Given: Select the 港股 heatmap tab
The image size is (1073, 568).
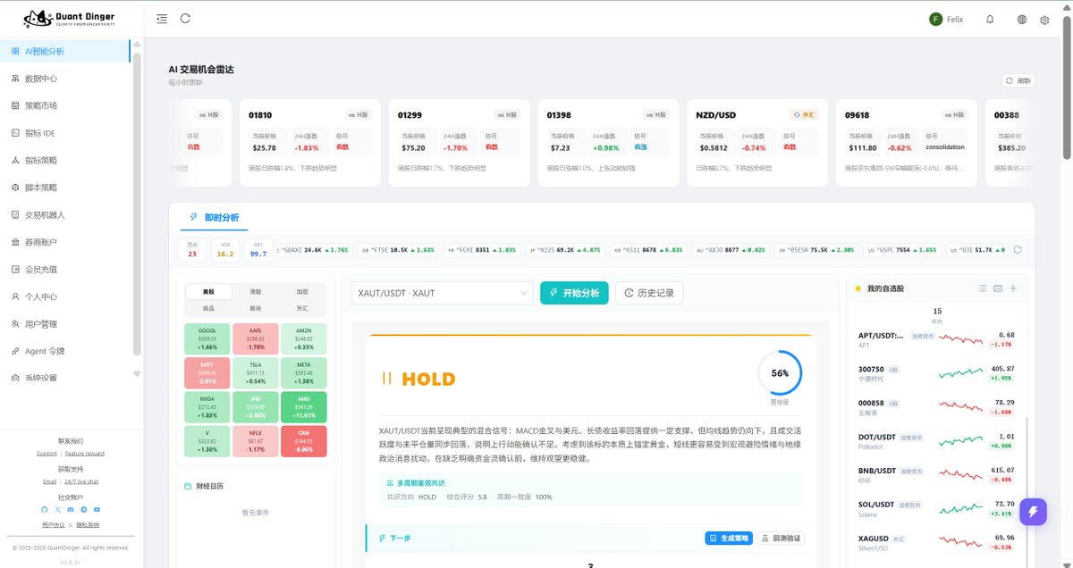Looking at the screenshot, I should click(x=256, y=292).
